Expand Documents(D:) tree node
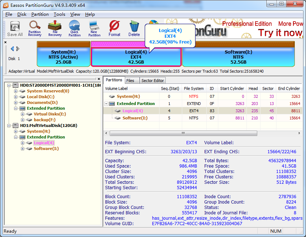 [x=16, y=102]
